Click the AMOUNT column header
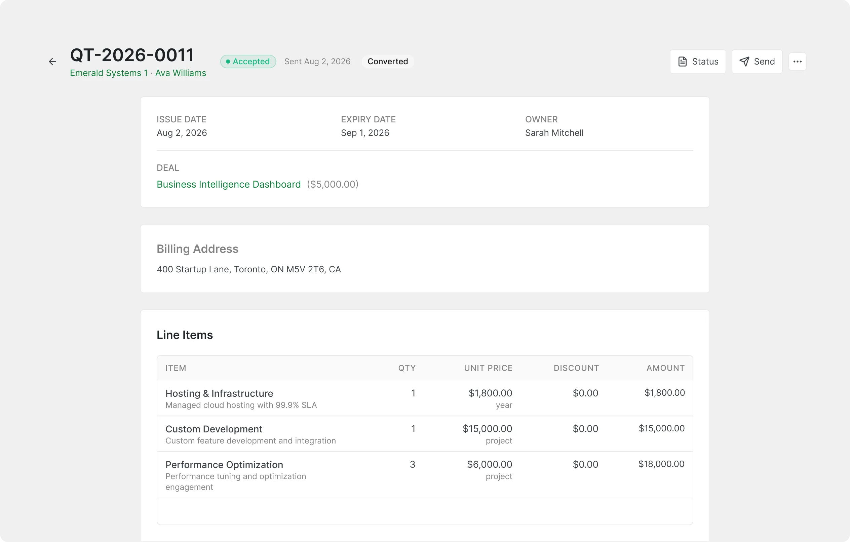 click(666, 368)
